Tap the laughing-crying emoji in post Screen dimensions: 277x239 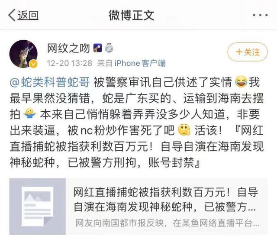click(x=242, y=82)
